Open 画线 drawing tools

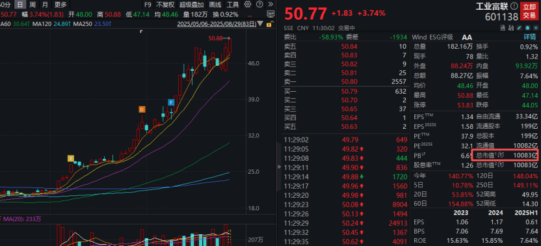[215, 5]
